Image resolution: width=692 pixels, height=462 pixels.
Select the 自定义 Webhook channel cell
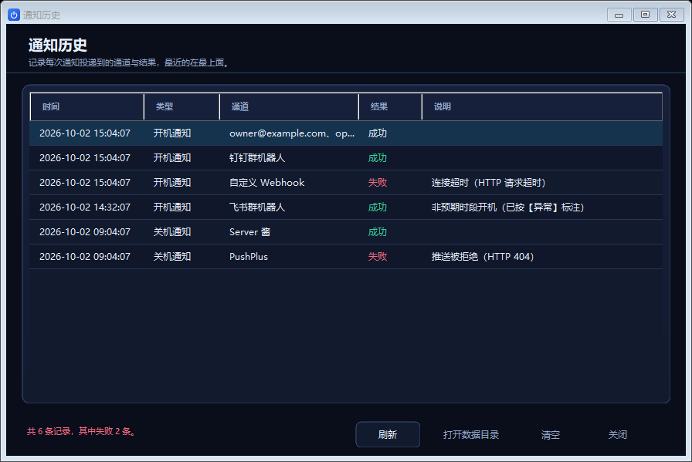pos(266,183)
